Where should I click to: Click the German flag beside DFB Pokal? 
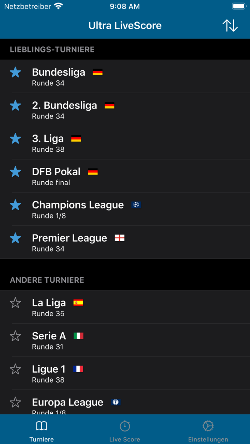pyautogui.click(x=93, y=171)
